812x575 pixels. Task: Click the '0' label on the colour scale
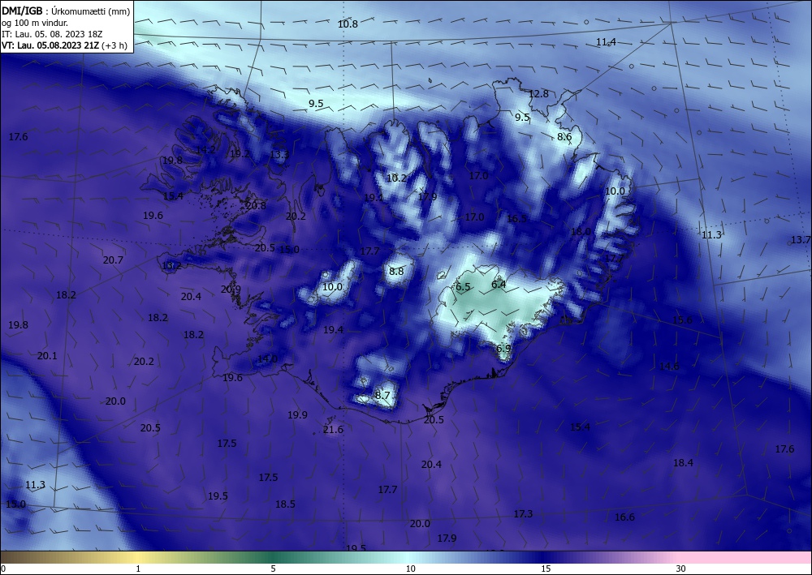[x=3, y=569]
